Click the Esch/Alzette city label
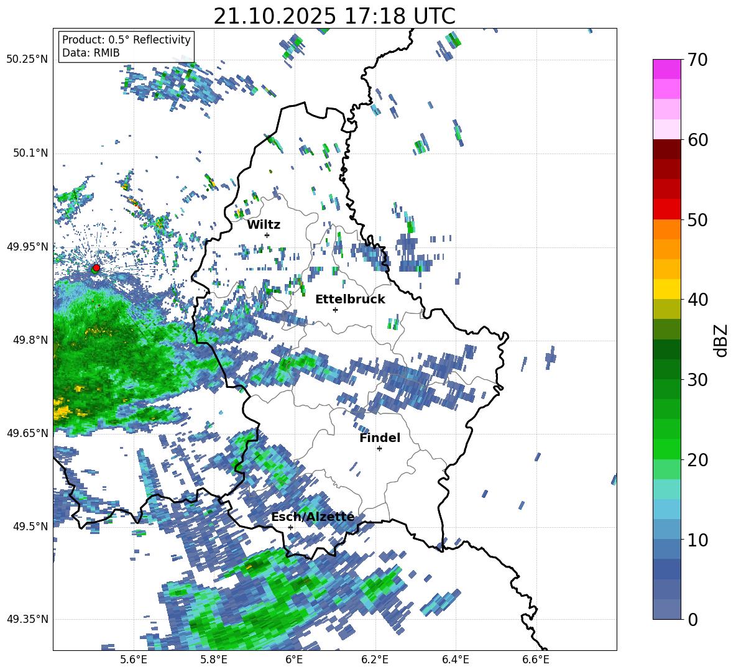 313,517
